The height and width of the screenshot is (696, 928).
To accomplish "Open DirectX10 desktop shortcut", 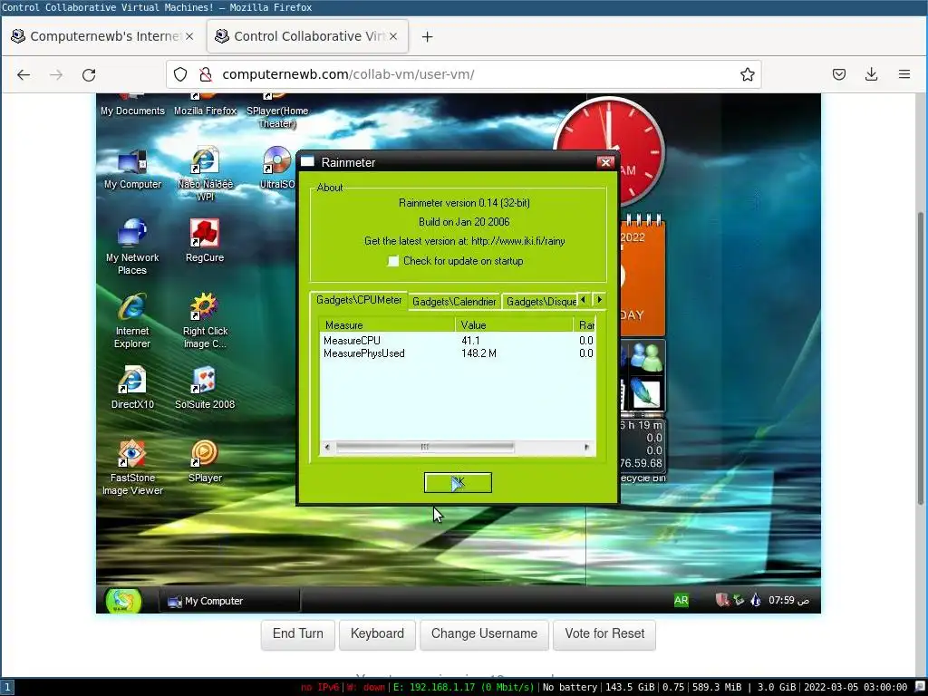I will tap(132, 388).
